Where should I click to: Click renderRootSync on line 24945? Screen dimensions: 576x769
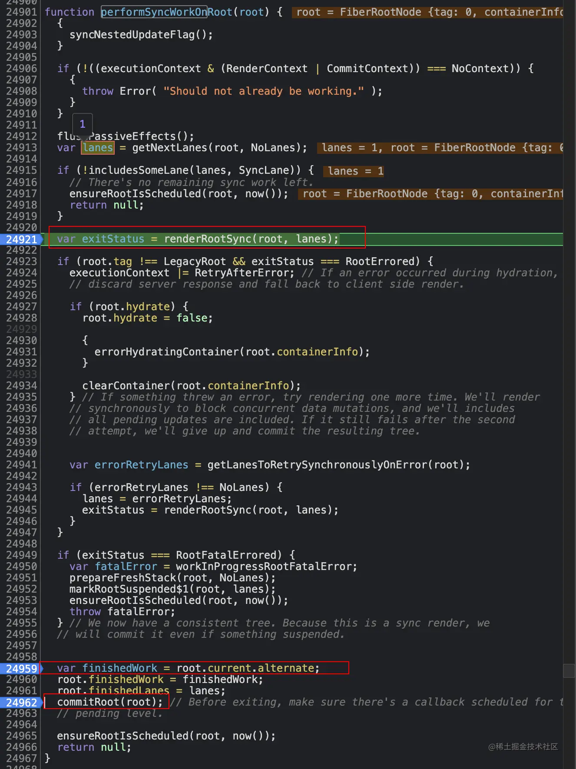pos(208,510)
